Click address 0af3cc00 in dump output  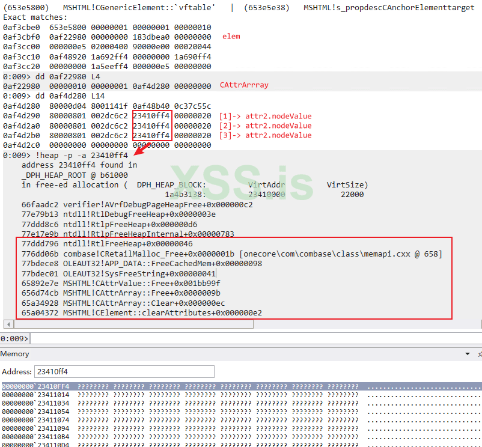[22, 47]
